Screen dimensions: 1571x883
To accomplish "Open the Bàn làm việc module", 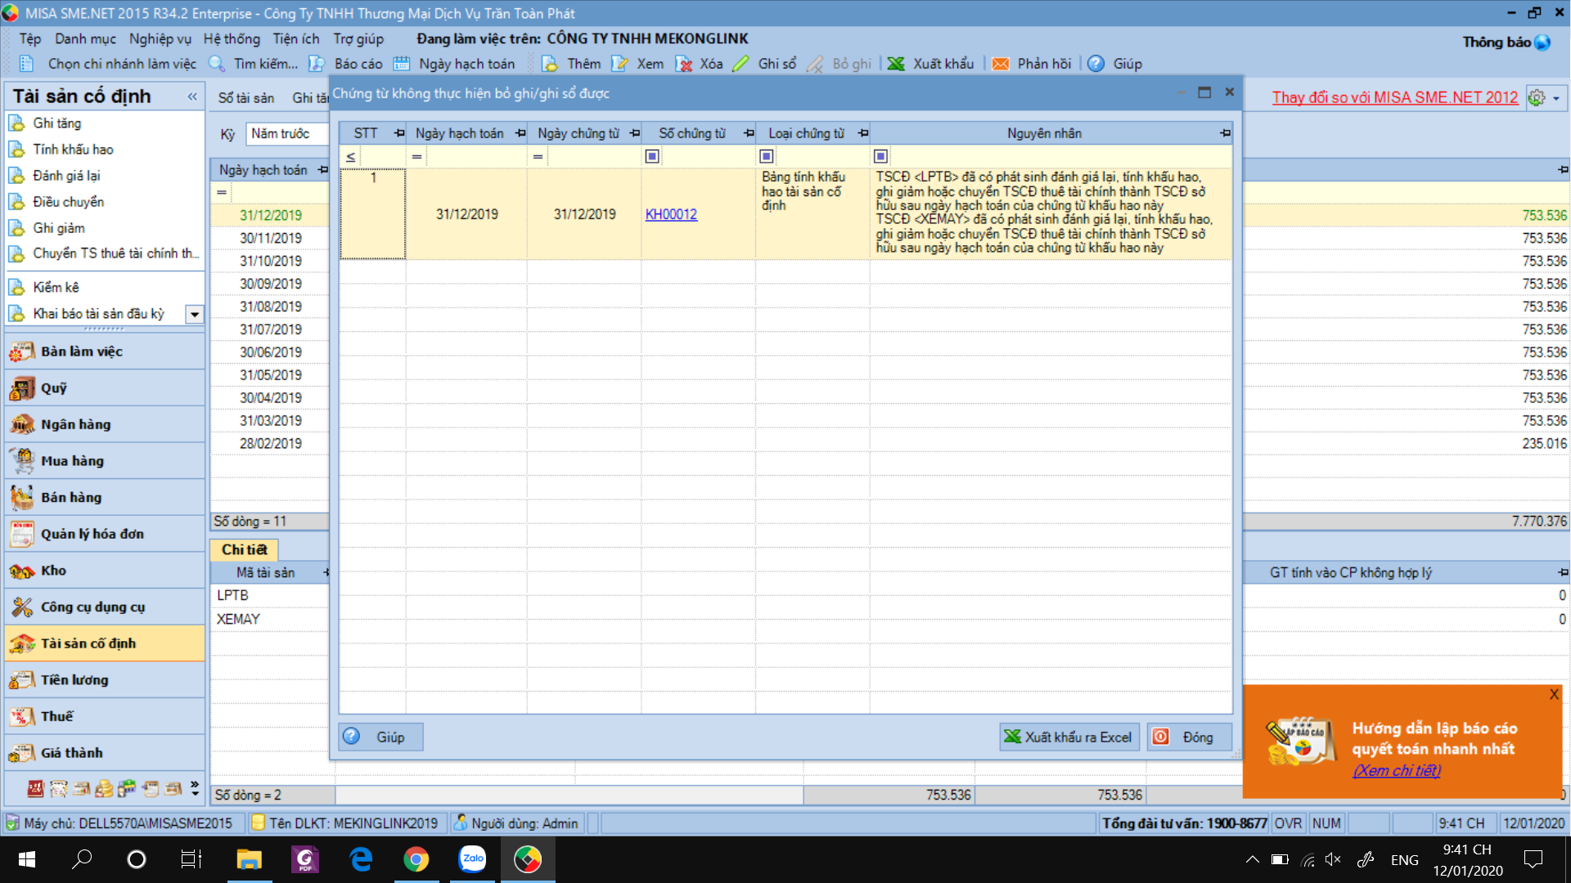I will click(x=104, y=352).
